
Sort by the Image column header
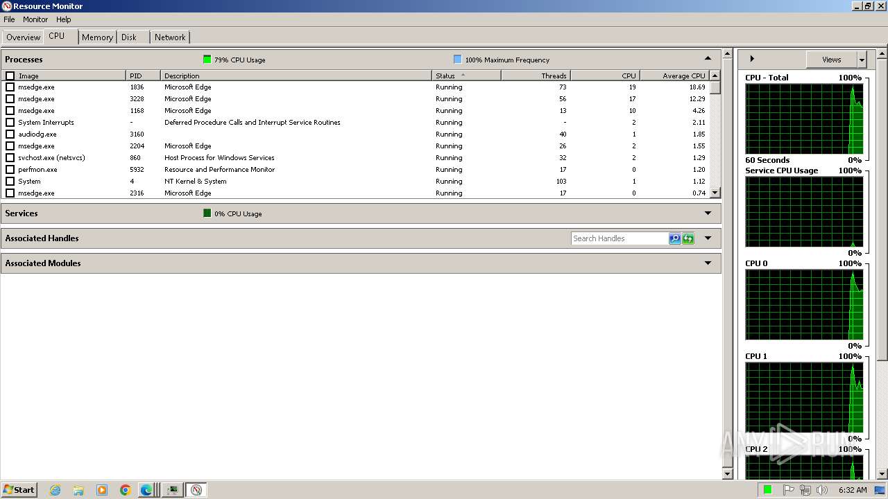tap(71, 76)
